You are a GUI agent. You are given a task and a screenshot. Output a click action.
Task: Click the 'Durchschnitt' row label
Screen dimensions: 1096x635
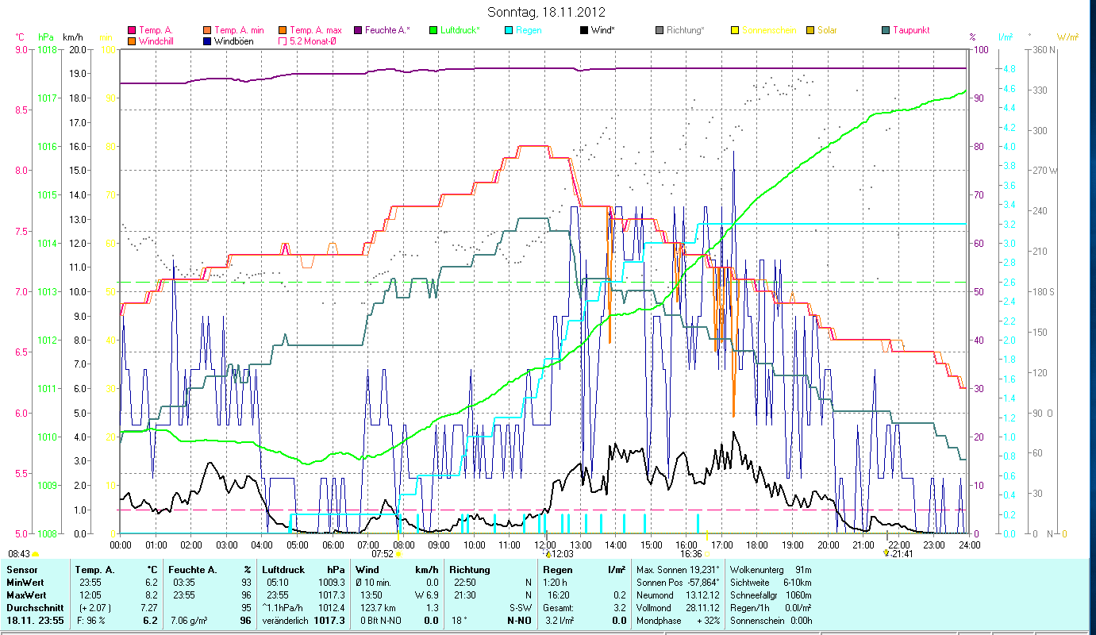tap(33, 608)
